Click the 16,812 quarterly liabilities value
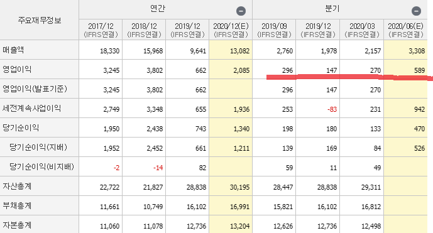The image size is (433, 233). [x=371, y=207]
